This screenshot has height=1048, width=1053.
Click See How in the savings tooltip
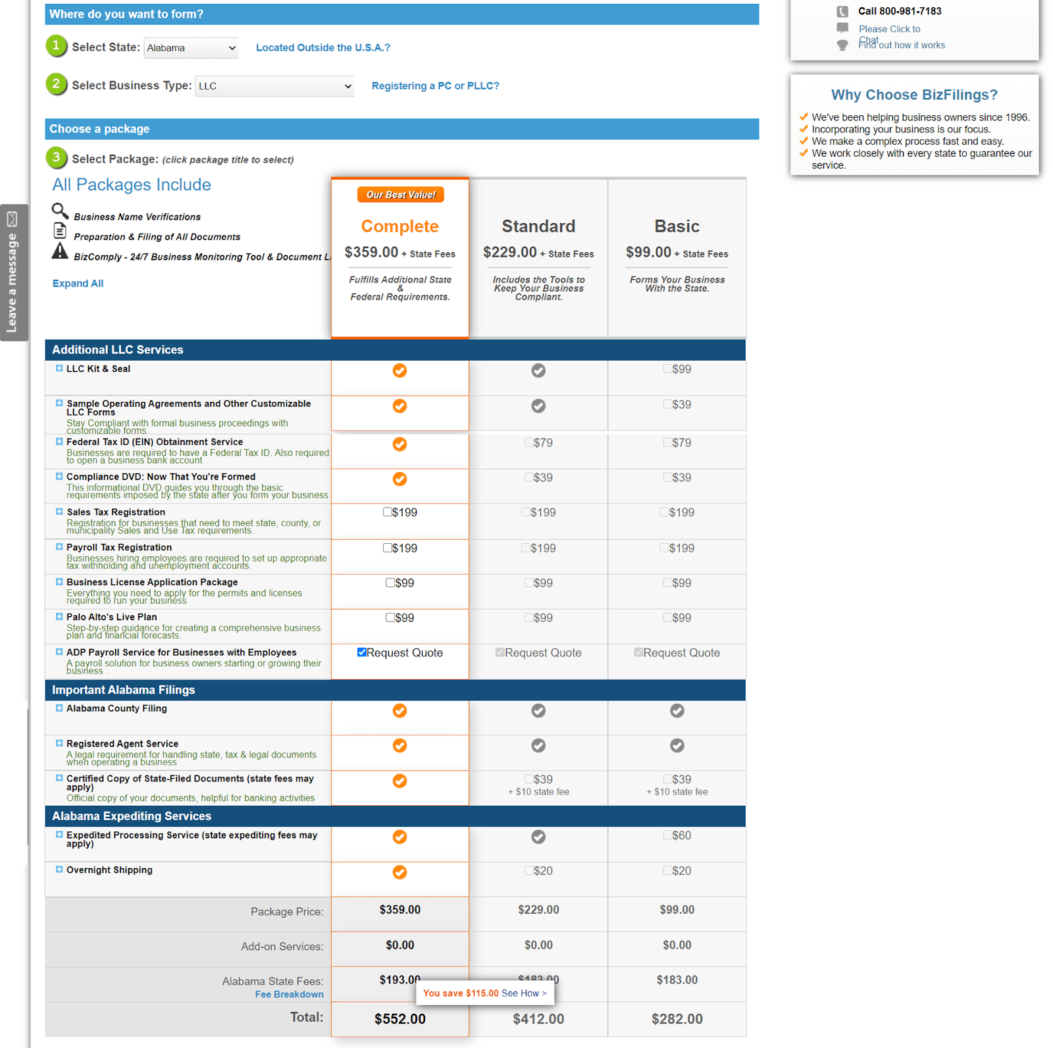click(524, 993)
